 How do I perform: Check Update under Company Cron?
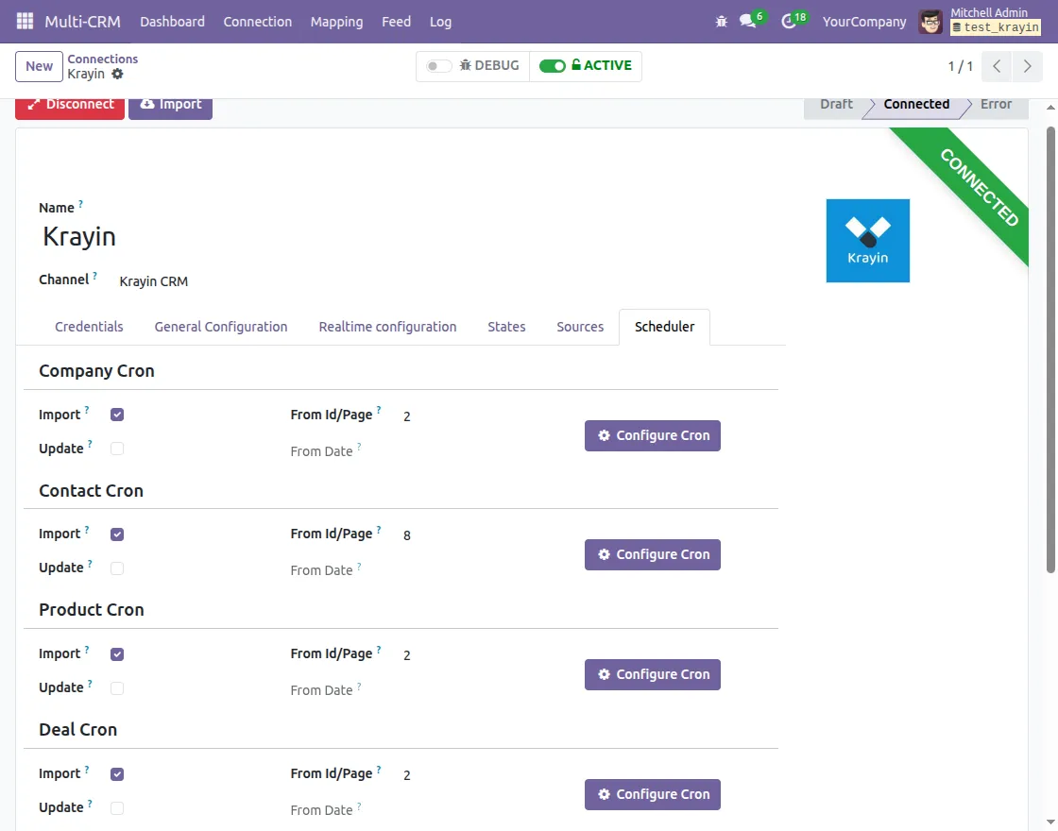[x=117, y=449]
